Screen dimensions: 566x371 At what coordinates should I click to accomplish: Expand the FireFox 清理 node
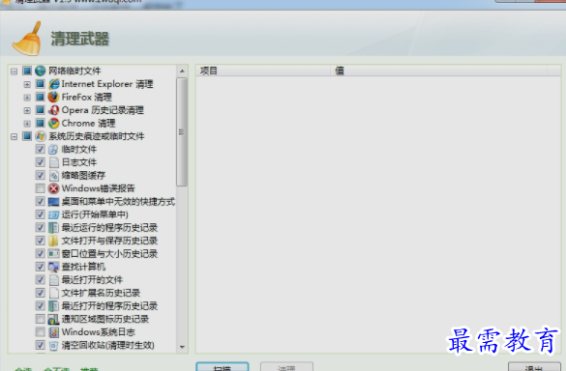(27, 98)
